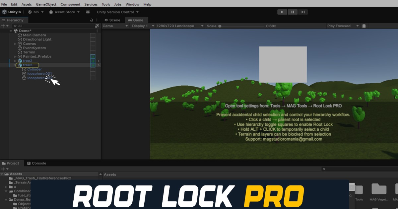Image resolution: width=398 pixels, height=209 pixels.
Task: Expand the Painted_Prefabs object
Action: [x=15, y=57]
